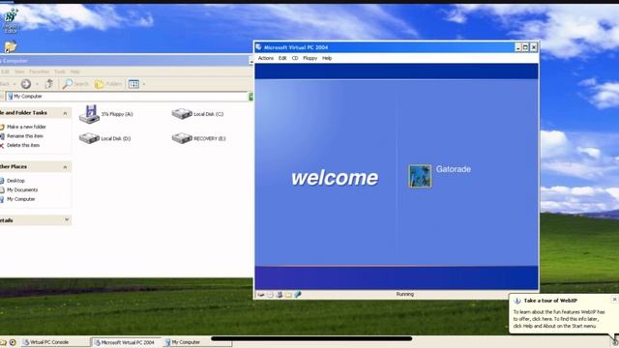Click the network adapter icon in Virtual PC status bar

[x=298, y=295]
